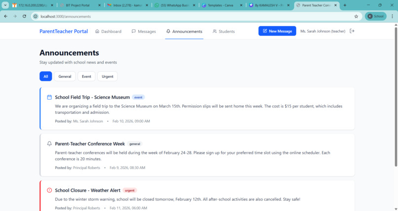Click the Feb 11, 2026, 06:00 AM timestamp
Image resolution: width=398 pixels, height=211 pixels.
[128, 208]
